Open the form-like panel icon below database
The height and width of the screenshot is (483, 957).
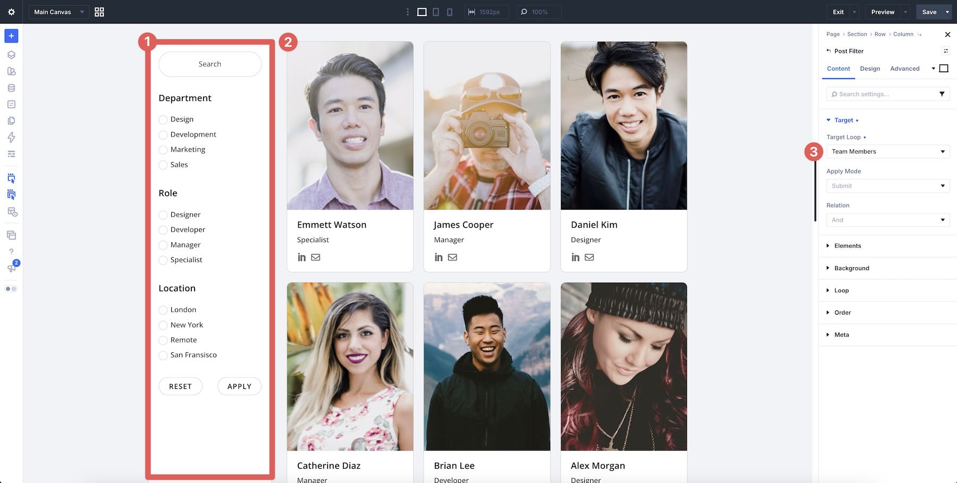click(11, 104)
